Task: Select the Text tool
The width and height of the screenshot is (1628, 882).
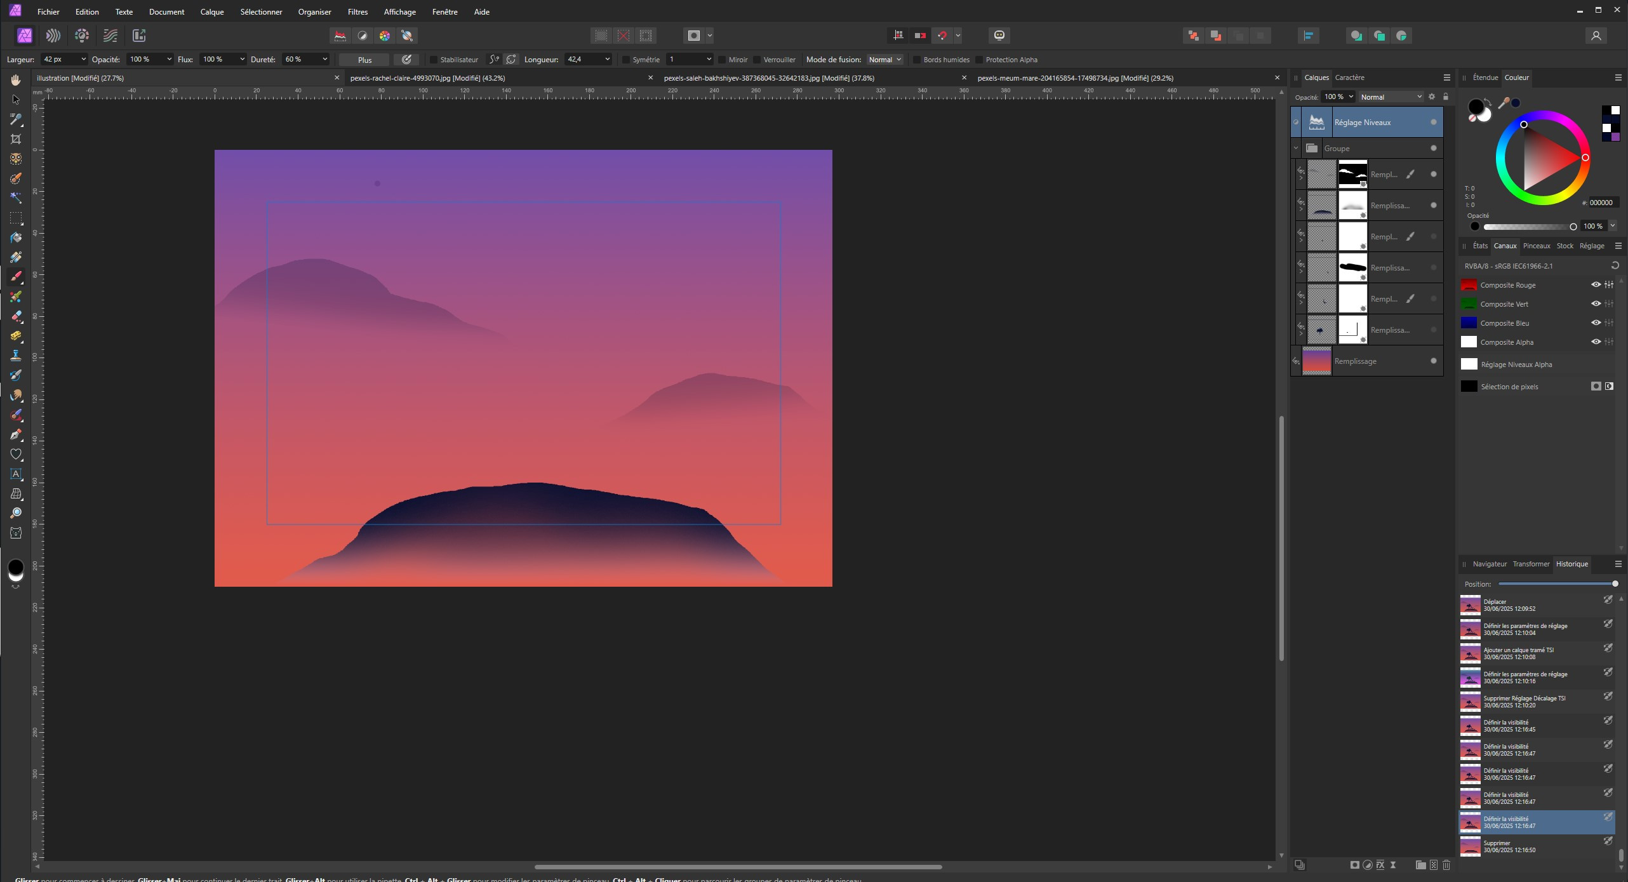Action: 16,474
